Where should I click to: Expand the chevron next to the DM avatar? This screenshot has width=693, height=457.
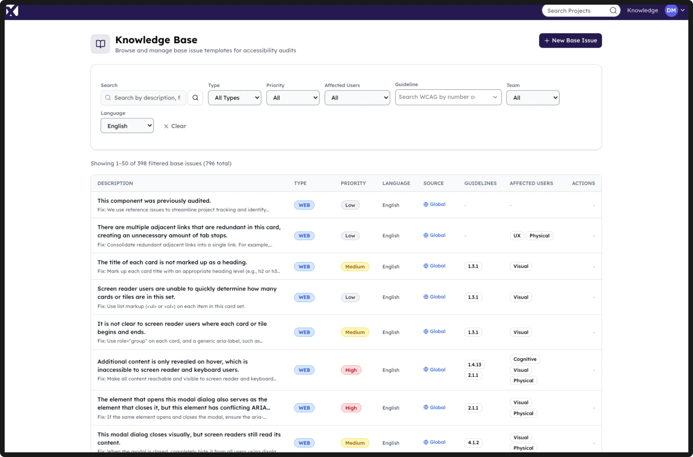point(682,11)
